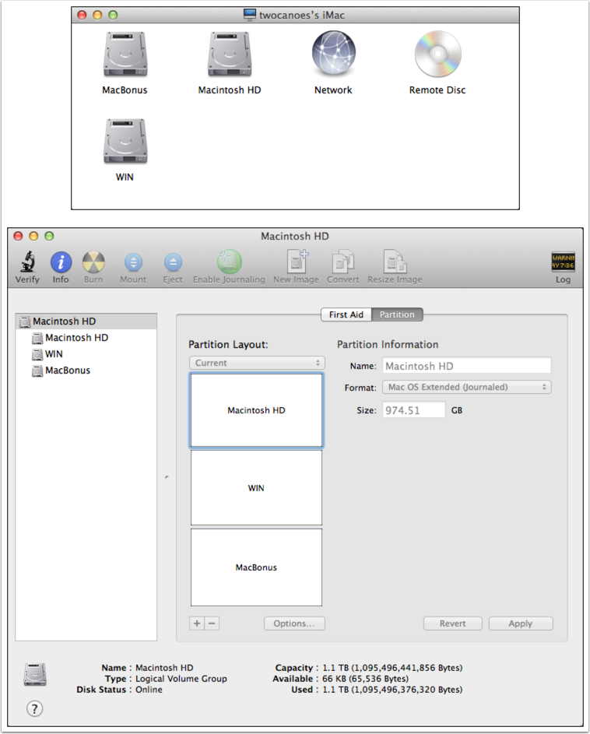
Task: Click the New Image toolbar icon
Action: tap(297, 262)
